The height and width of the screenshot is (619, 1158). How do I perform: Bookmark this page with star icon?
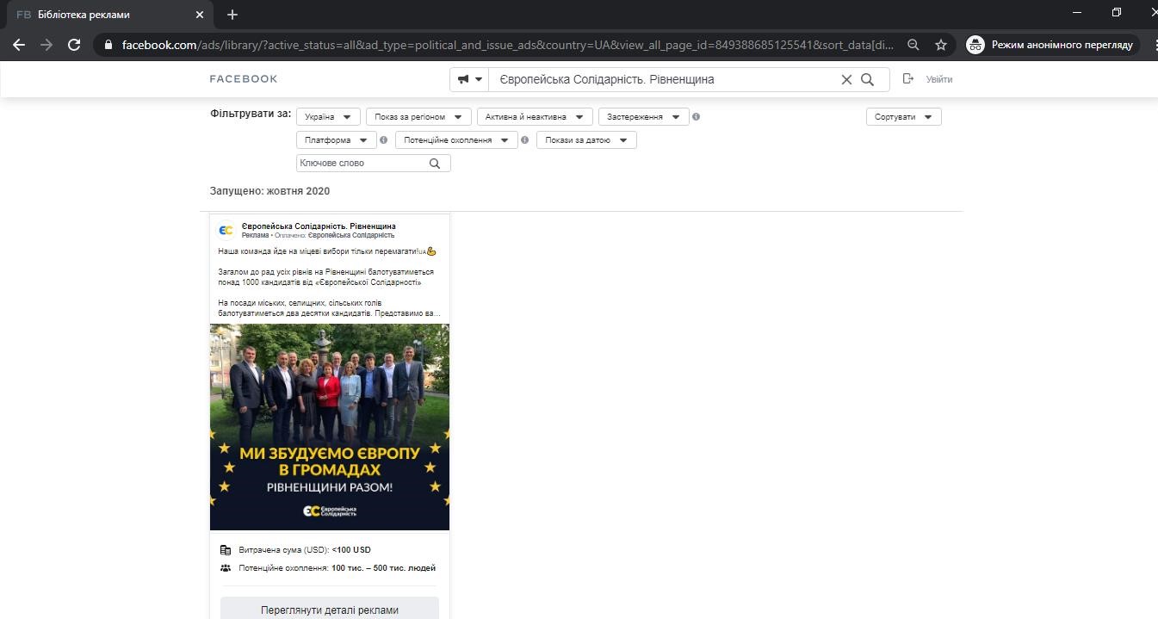point(941,45)
